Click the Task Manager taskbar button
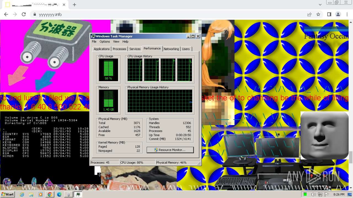This screenshot has height=198, width=353. pyautogui.click(x=78, y=194)
